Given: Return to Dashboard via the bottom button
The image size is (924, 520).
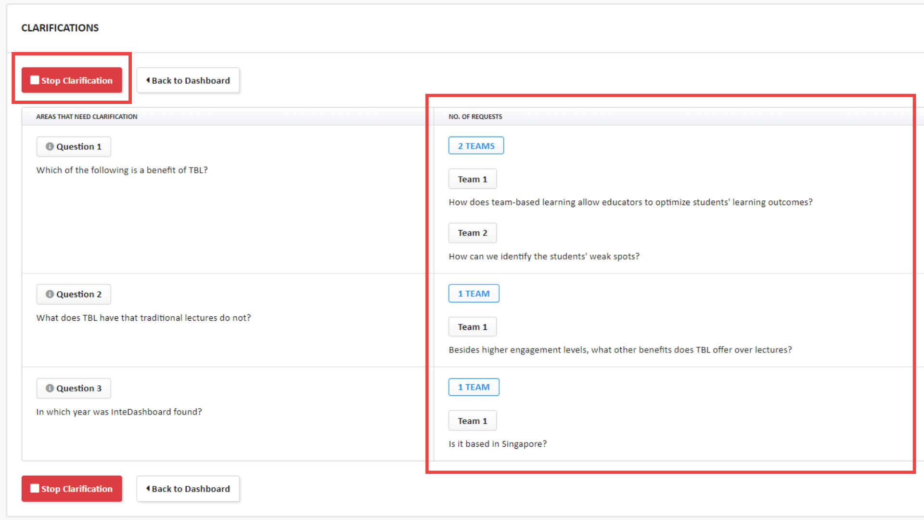Looking at the screenshot, I should click(188, 489).
